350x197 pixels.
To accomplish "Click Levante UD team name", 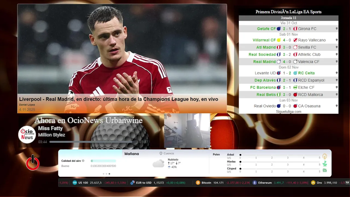I will point(265,73).
